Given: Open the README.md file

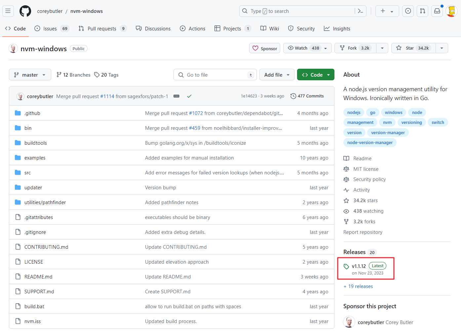Looking at the screenshot, I should pos(38,277).
